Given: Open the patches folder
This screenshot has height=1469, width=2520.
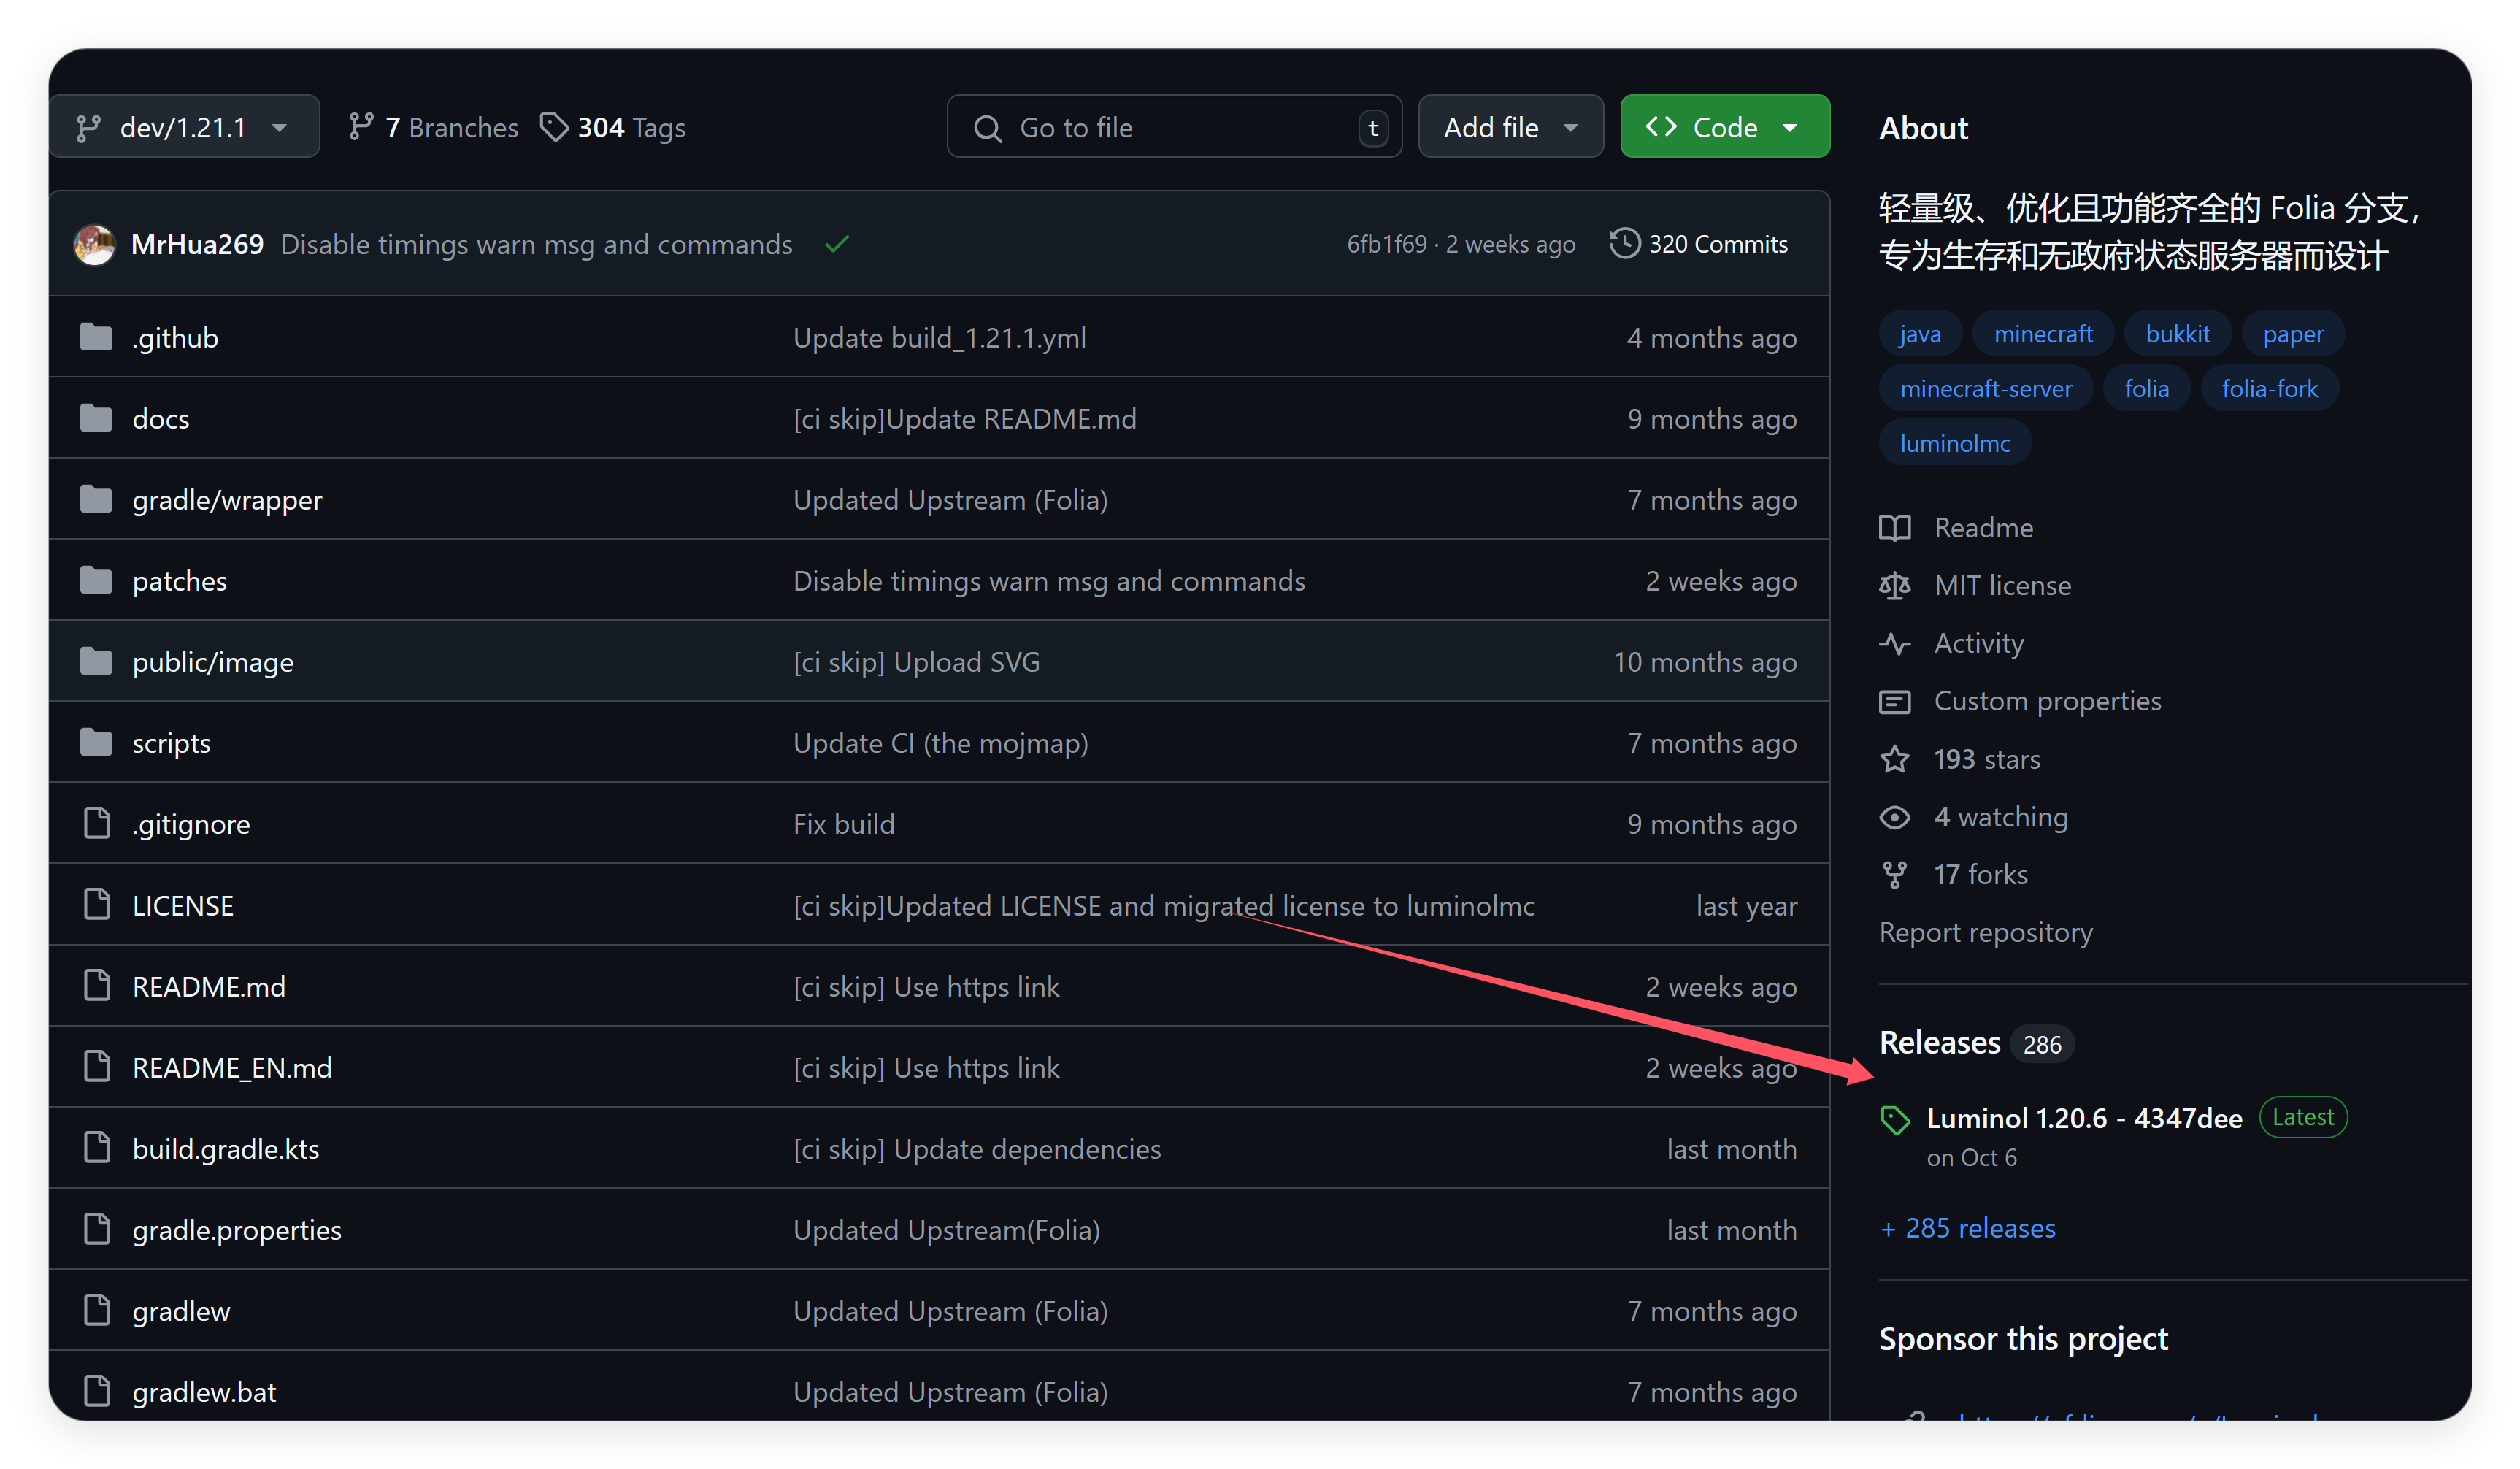Looking at the screenshot, I should [x=180, y=581].
